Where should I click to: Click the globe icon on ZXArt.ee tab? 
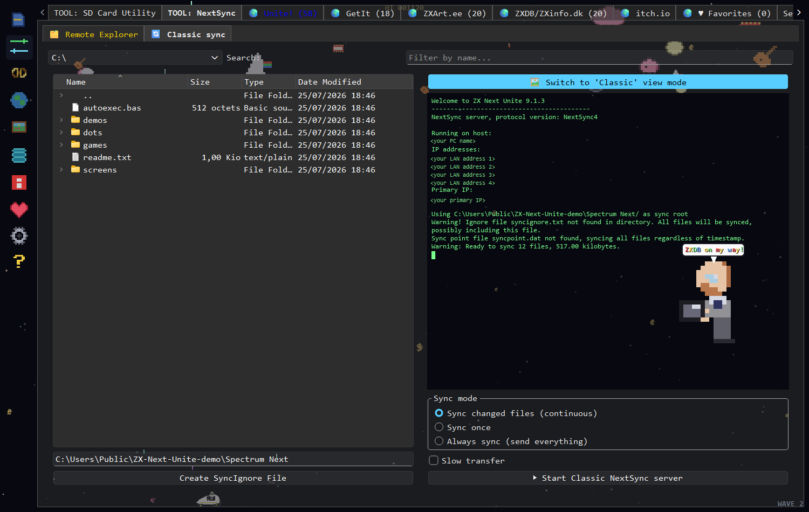point(413,13)
